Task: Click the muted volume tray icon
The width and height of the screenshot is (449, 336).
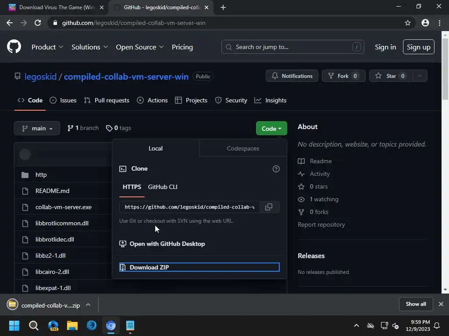Action: 396,325
